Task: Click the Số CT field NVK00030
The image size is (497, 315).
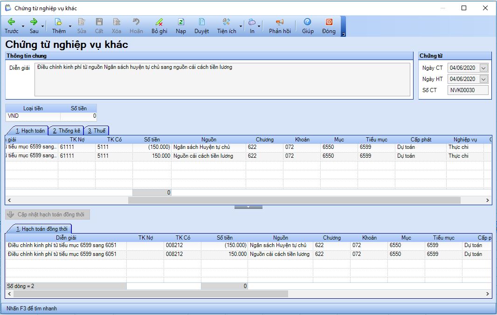Action: (x=468, y=90)
